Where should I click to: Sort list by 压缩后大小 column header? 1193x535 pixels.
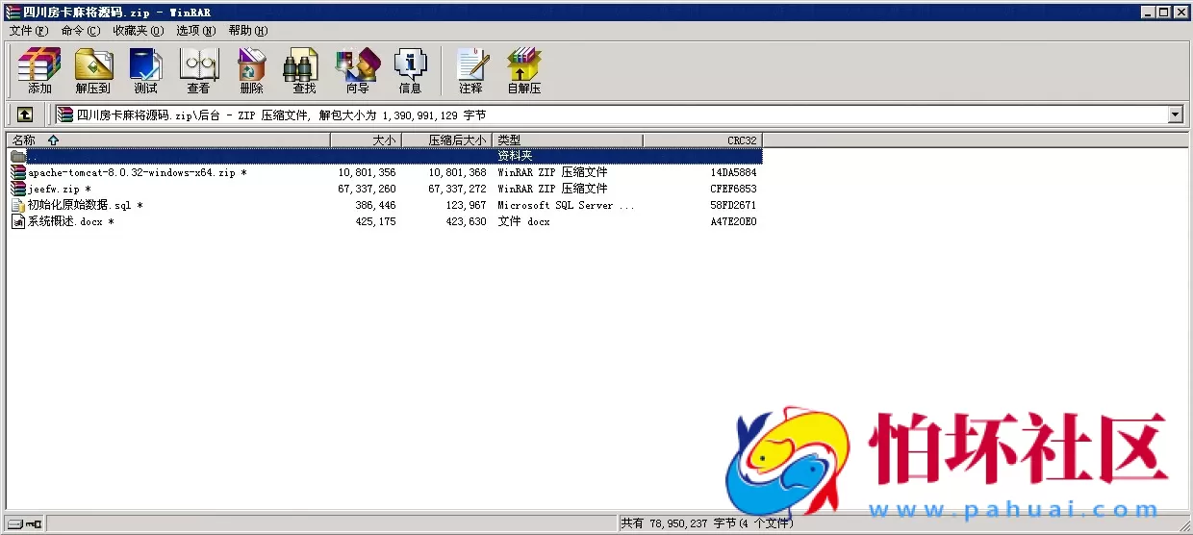[457, 140]
